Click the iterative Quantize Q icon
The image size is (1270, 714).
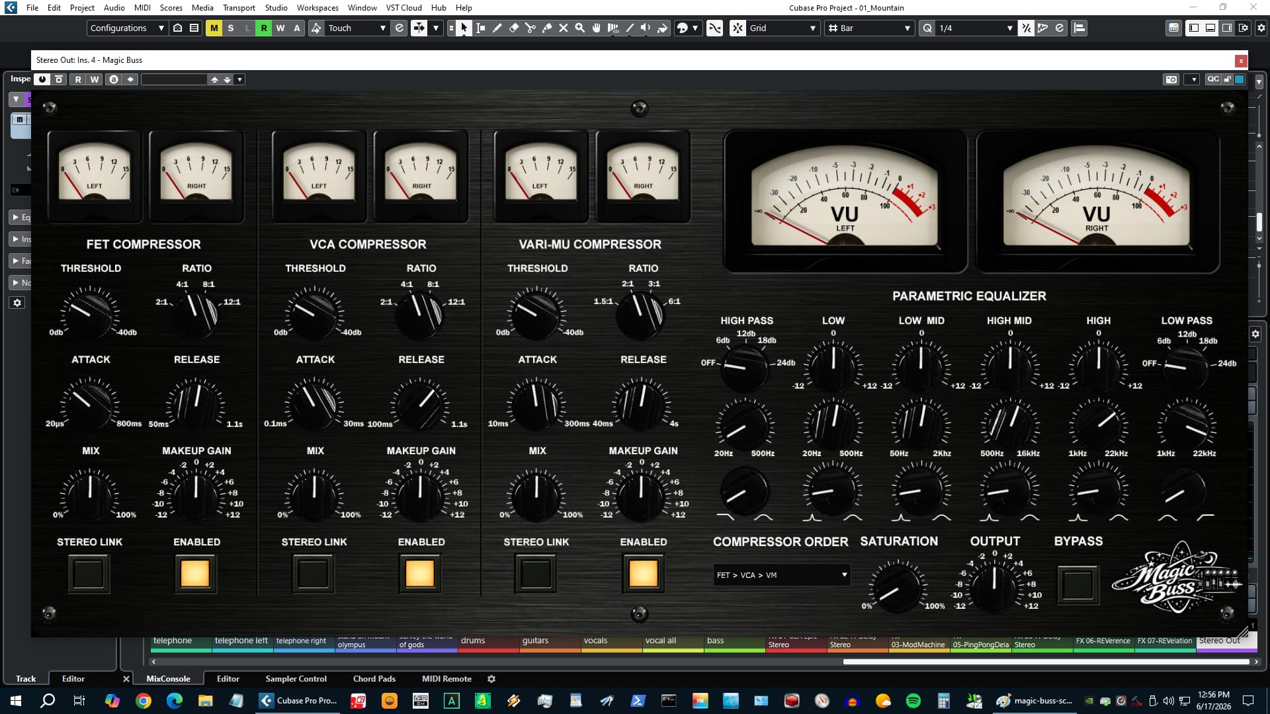(x=927, y=28)
